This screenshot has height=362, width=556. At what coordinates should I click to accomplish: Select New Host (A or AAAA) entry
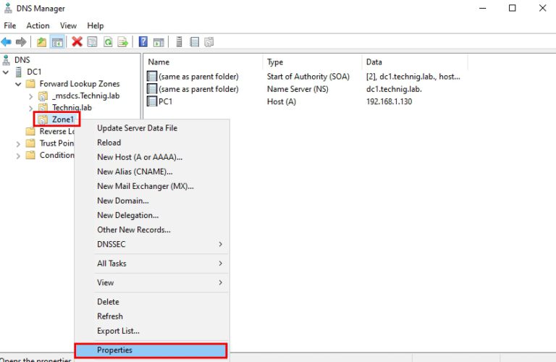coord(140,157)
